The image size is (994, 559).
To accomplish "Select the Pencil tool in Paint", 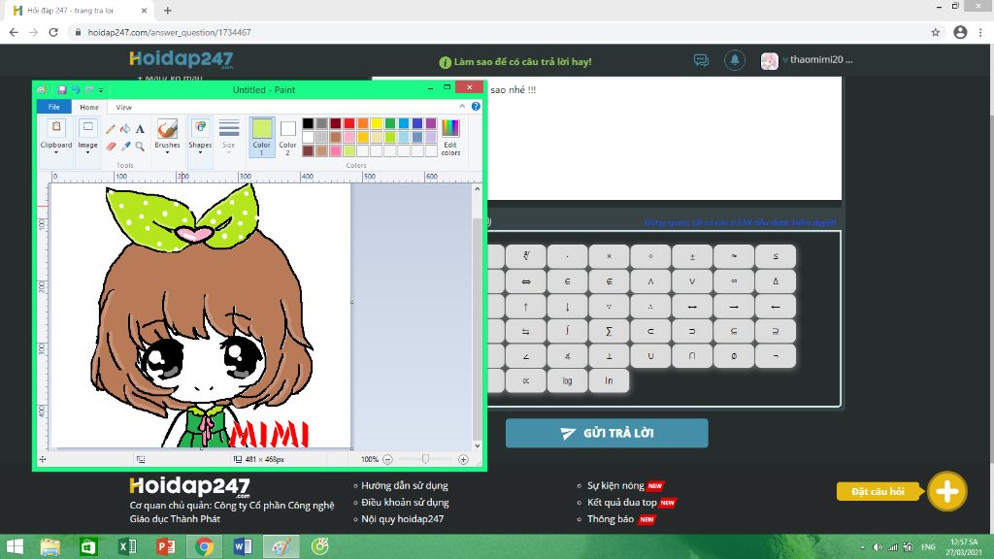I will pos(111,129).
